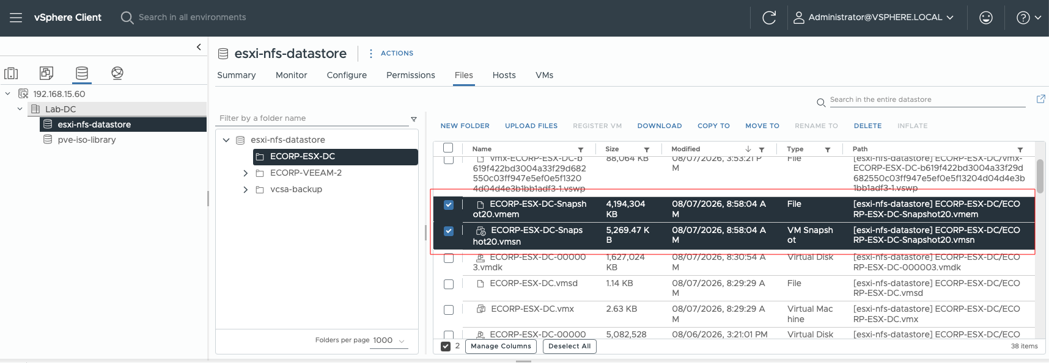
Task: Open the Configure tab
Action: [347, 76]
